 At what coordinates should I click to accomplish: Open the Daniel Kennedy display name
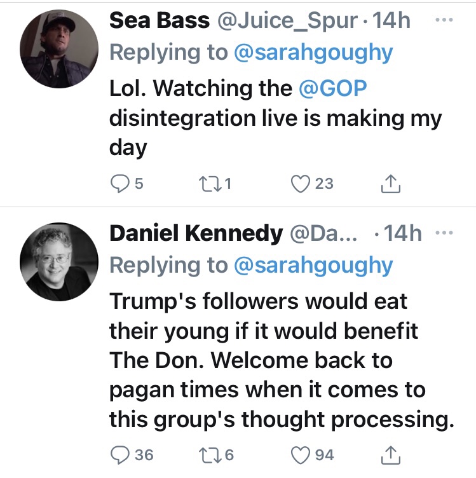[196, 233]
